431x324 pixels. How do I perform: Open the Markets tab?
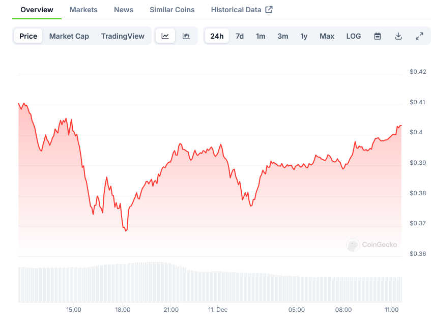pyautogui.click(x=83, y=10)
